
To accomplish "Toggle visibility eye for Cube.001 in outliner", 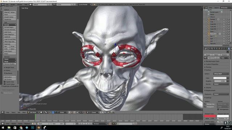I will coord(224,24).
